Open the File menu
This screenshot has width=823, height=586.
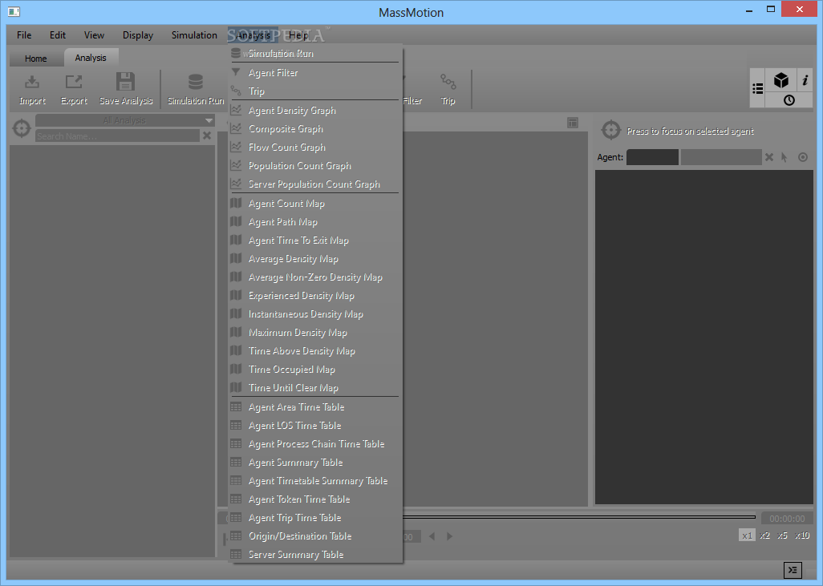pyautogui.click(x=24, y=35)
